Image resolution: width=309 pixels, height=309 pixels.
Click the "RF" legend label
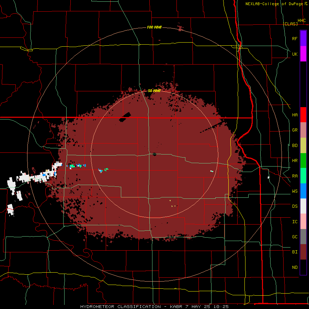tap(295, 38)
